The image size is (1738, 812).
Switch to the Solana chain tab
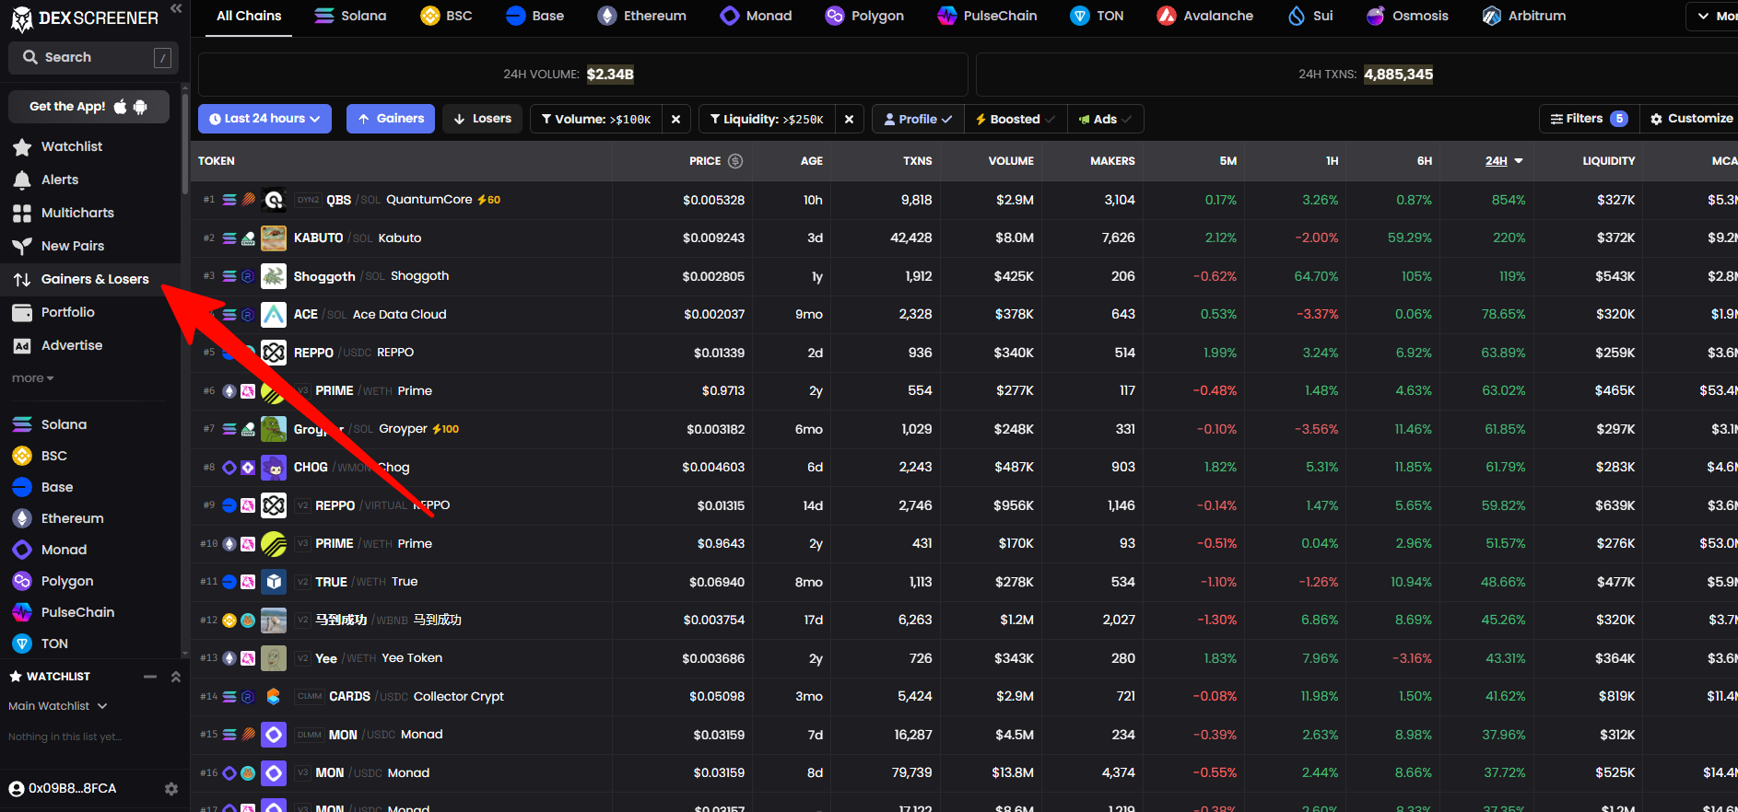coord(350,16)
